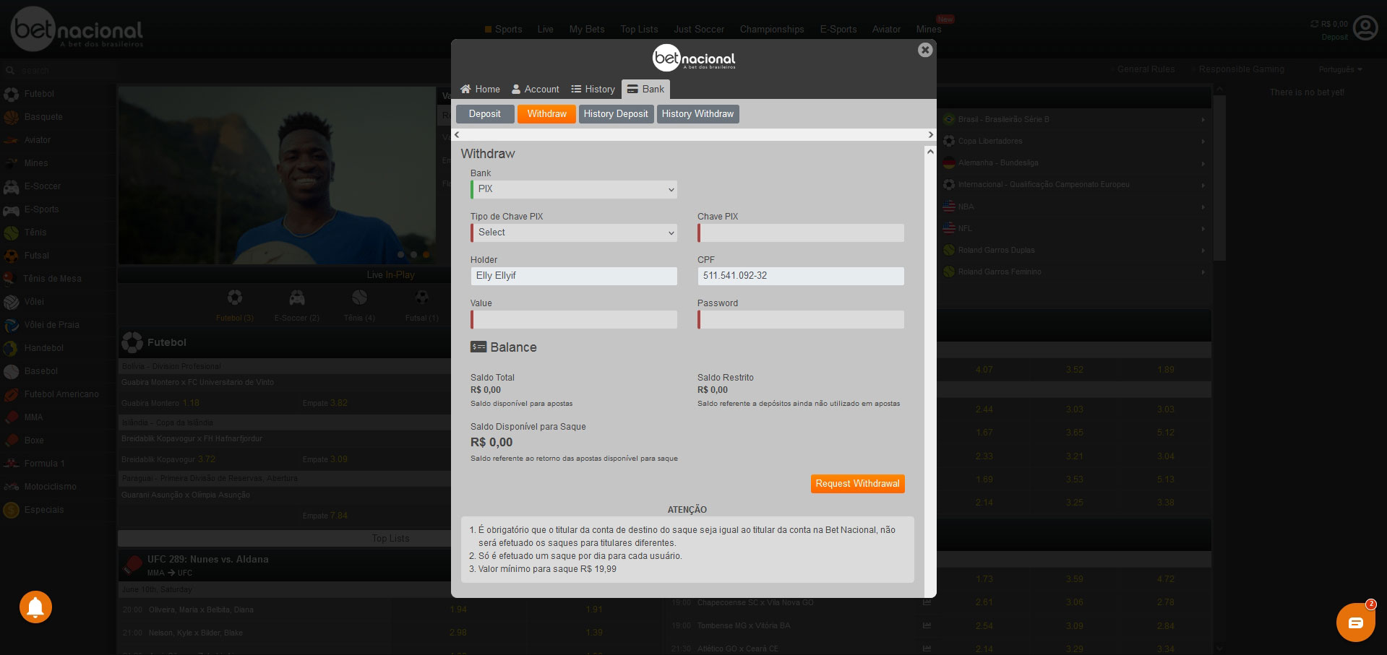Focus the Value input field

click(574, 319)
